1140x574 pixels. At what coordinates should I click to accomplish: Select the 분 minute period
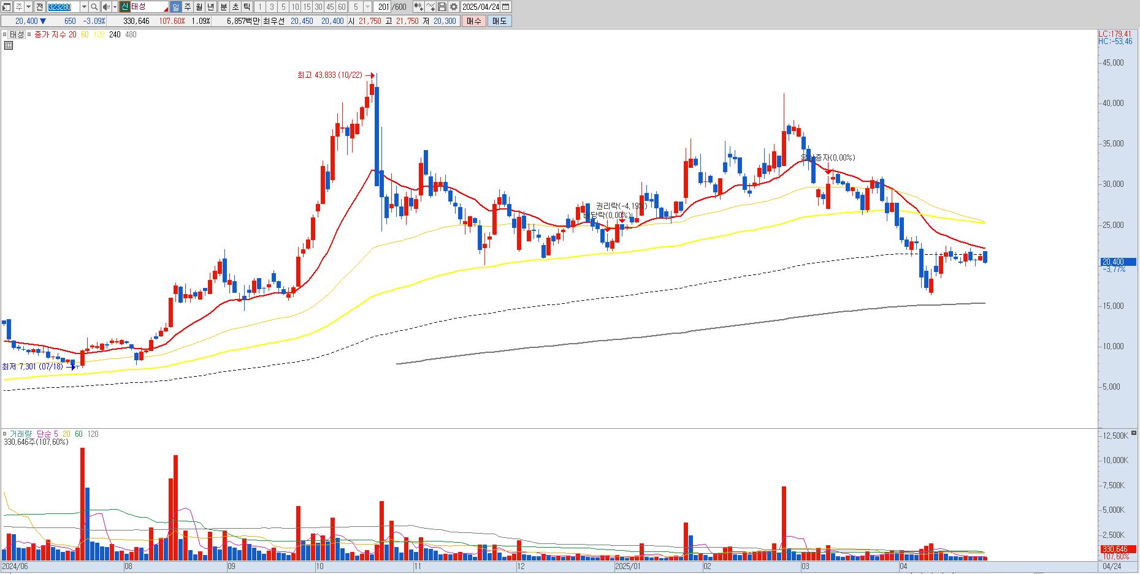point(223,7)
